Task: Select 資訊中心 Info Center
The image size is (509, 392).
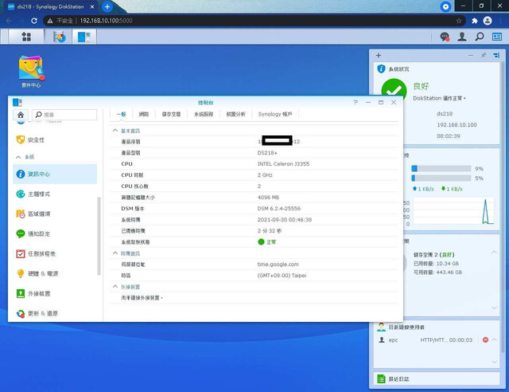Action: [x=55, y=174]
